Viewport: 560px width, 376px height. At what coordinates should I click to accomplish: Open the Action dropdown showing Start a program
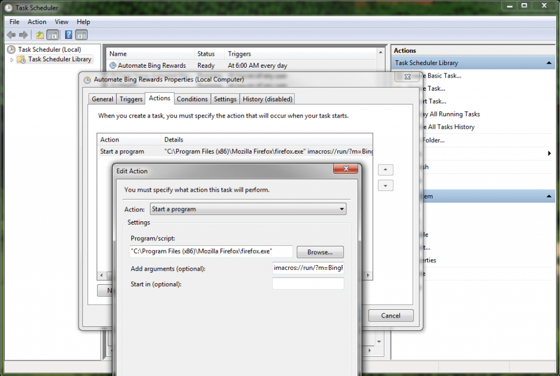[342, 209]
